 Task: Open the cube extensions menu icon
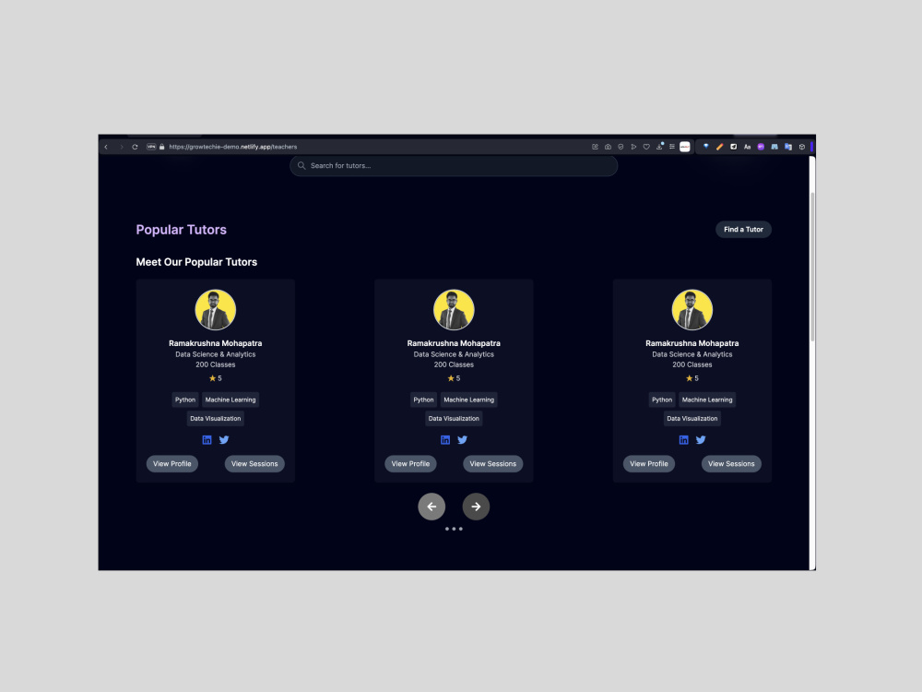point(801,147)
